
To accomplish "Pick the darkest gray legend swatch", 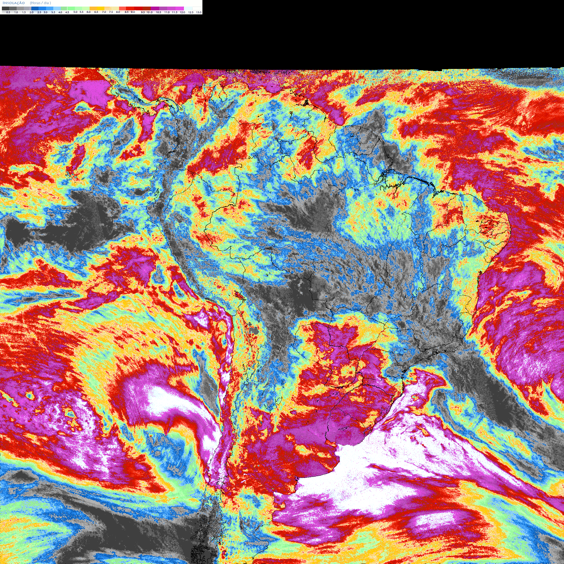I will click(5, 8).
